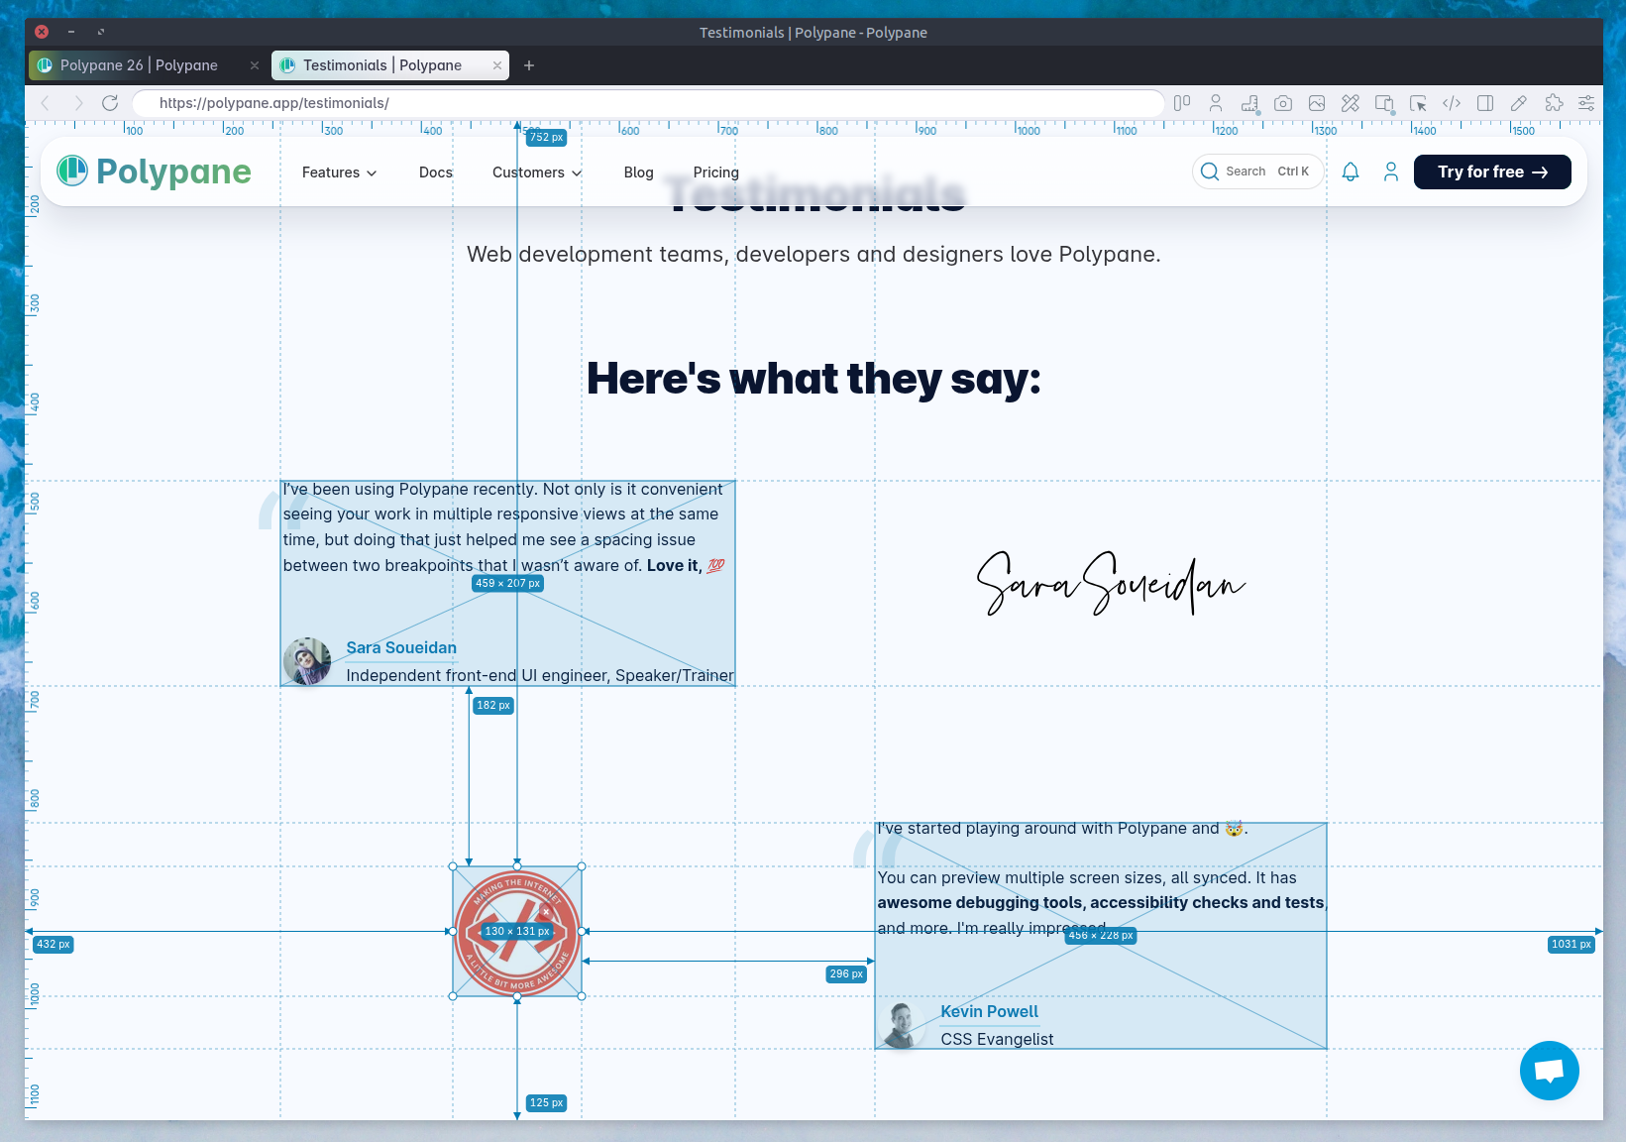Click 'CSS Evangelist' text
The image size is (1626, 1142).
click(x=997, y=1039)
